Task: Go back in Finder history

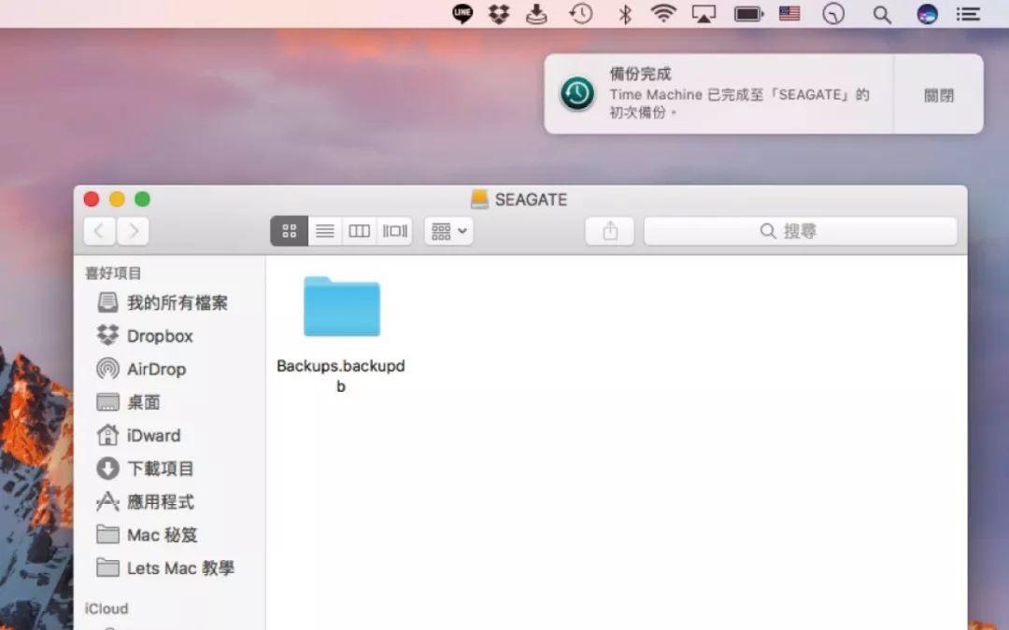Action: pos(99,231)
